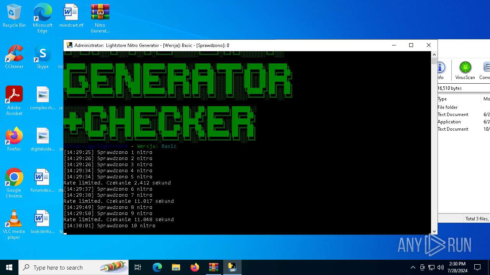The width and height of the screenshot is (490, 275).
Task: Select the digitalvide... image file
Action: pos(42,140)
